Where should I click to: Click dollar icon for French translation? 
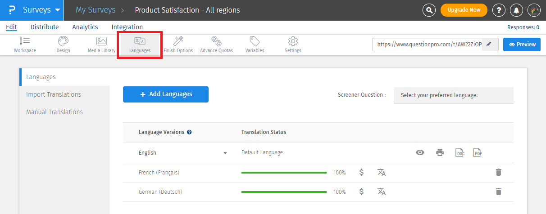point(361,172)
